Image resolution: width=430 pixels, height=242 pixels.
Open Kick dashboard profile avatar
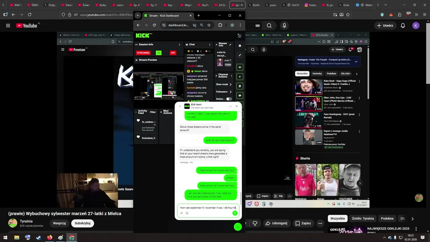[239, 35]
